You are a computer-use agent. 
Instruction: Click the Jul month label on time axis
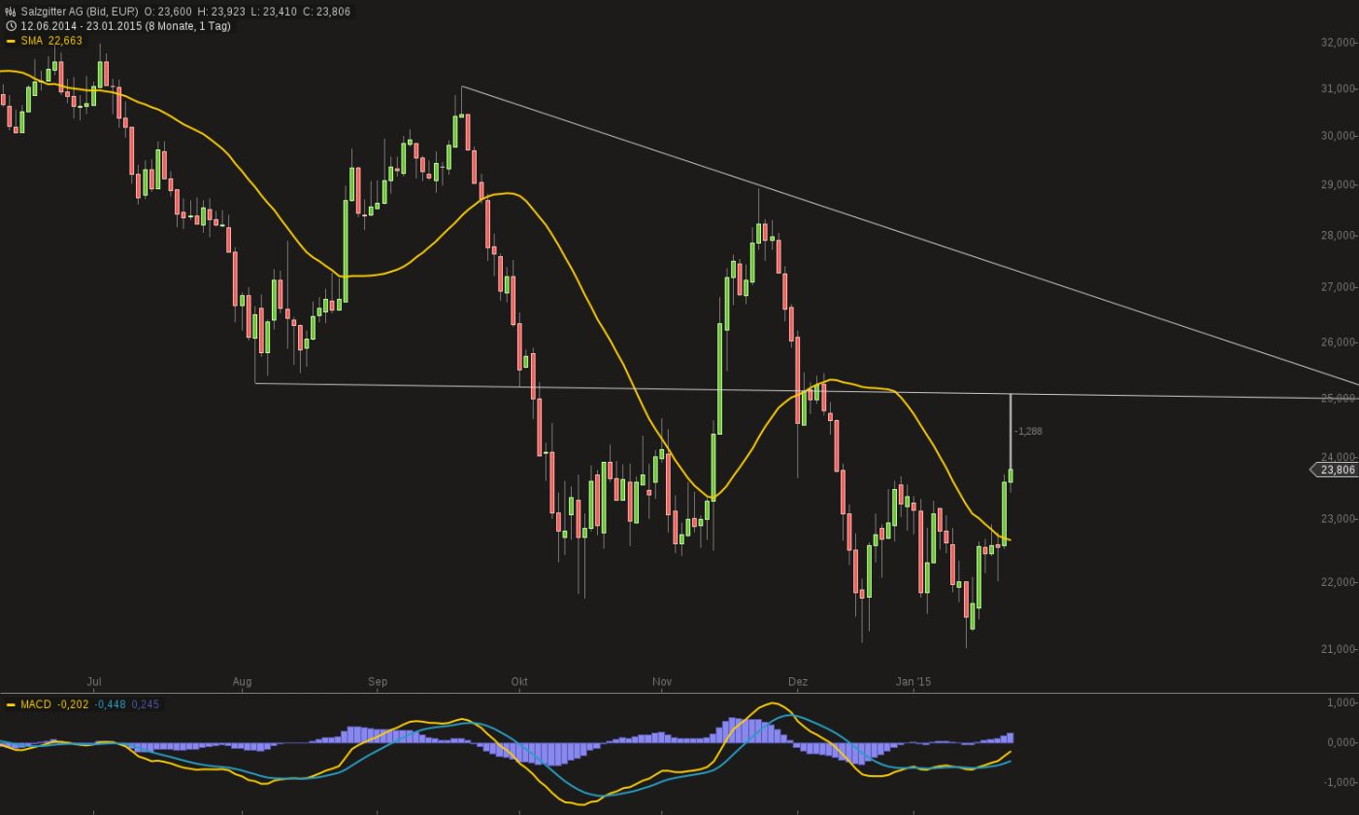pyautogui.click(x=94, y=682)
